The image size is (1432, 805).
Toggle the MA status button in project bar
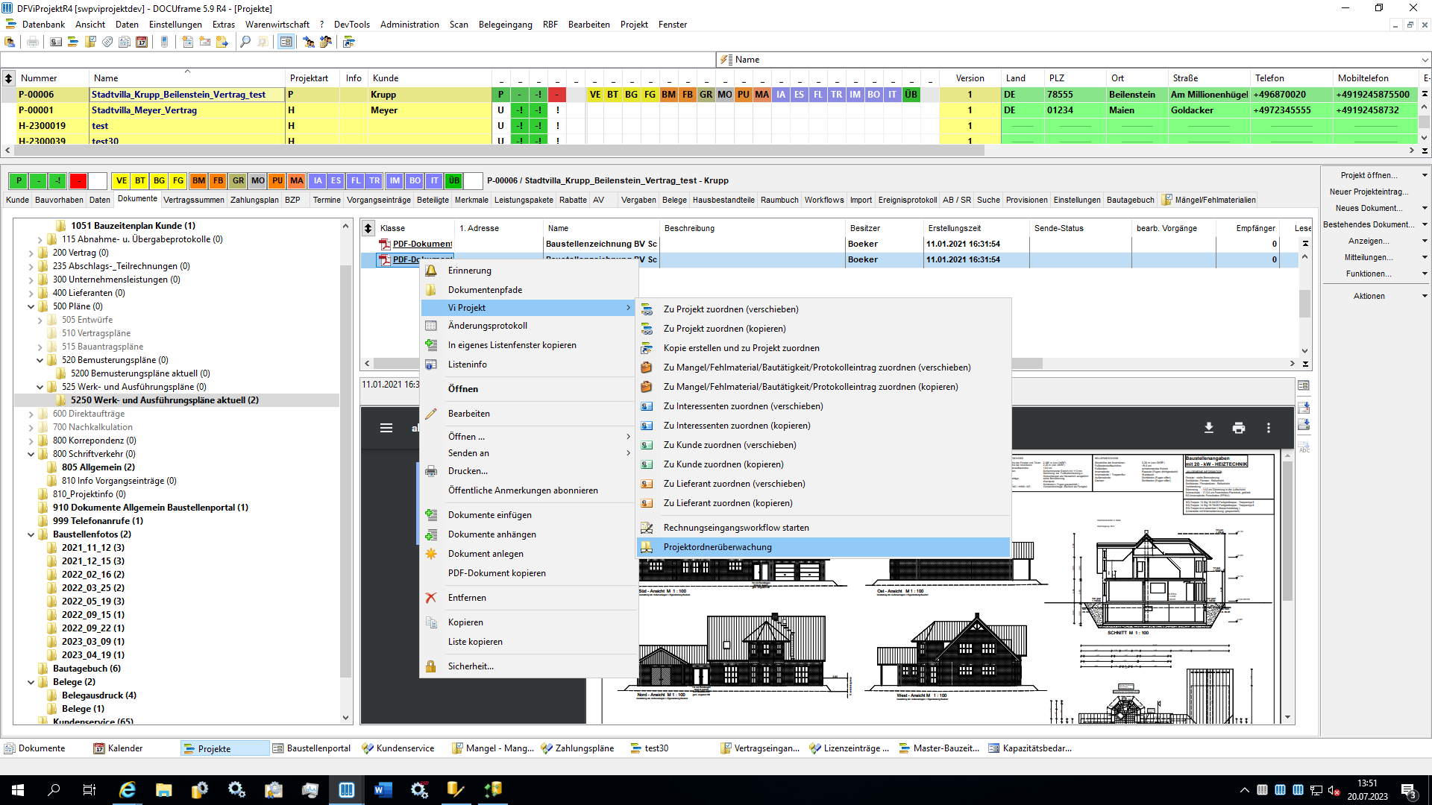pos(296,181)
